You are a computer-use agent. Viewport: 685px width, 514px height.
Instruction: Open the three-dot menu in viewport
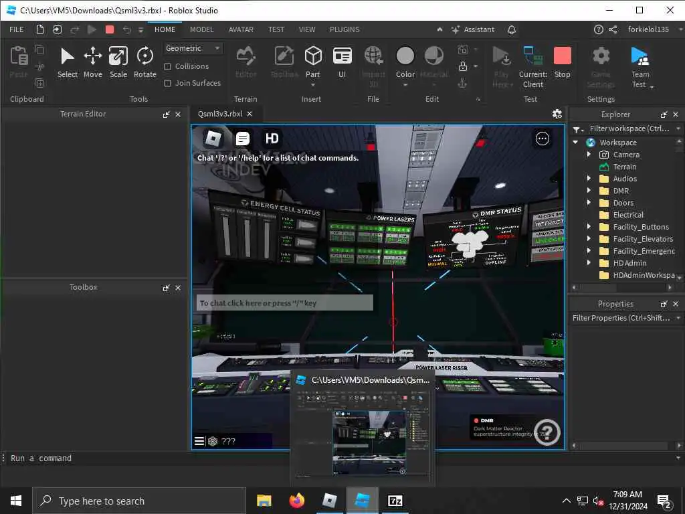(542, 139)
